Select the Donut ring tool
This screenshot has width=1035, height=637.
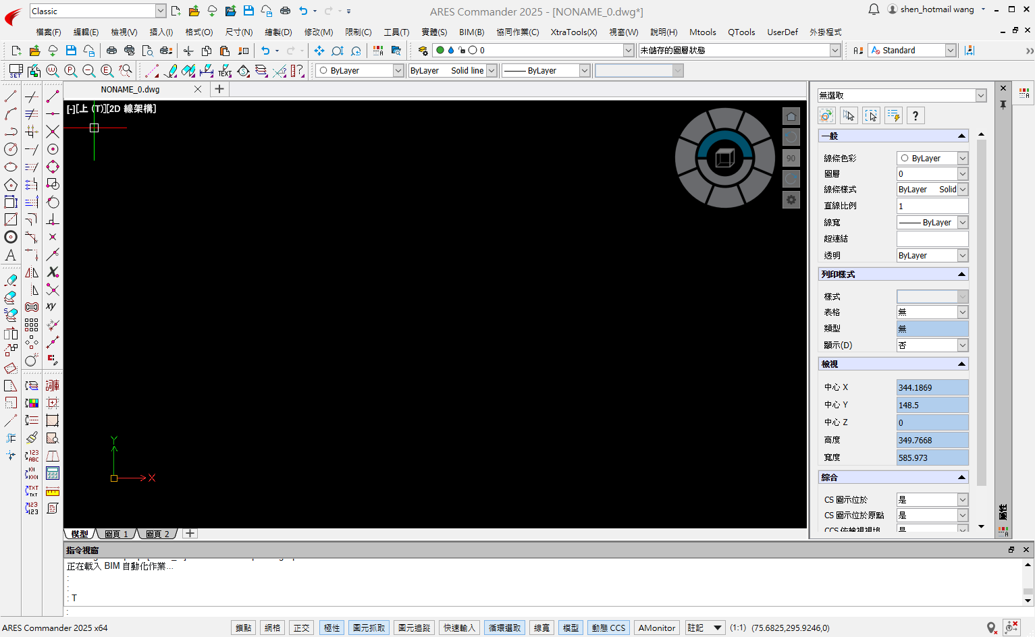click(11, 237)
